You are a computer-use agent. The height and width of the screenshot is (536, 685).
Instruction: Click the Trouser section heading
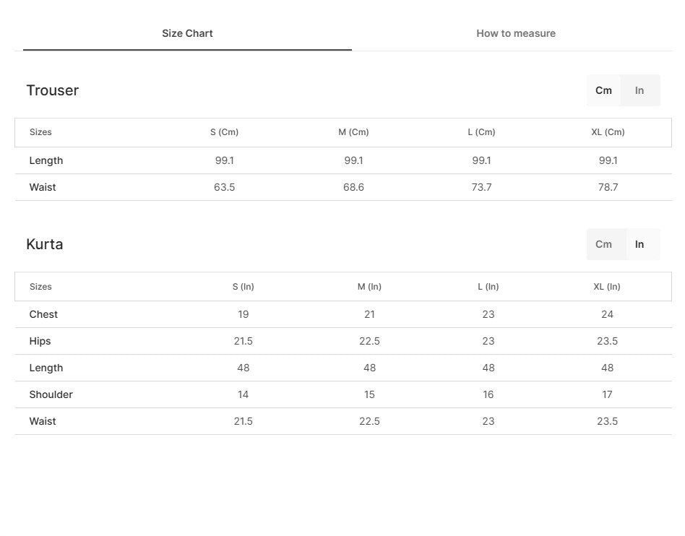[53, 90]
